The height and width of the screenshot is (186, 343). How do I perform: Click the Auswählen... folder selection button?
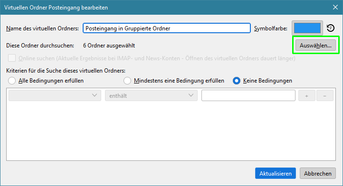[x=315, y=45]
